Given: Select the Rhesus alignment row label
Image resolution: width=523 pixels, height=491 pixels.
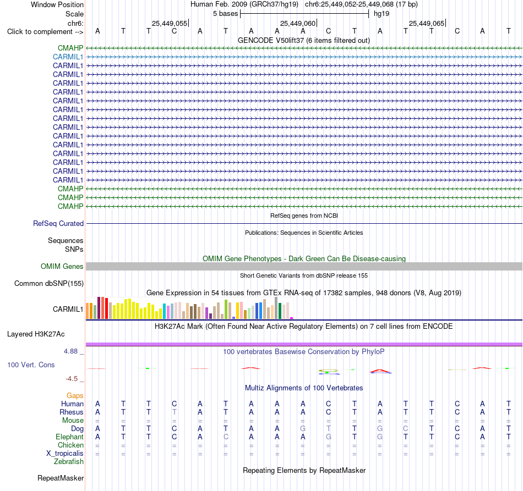Looking at the screenshot, I should coord(72,412).
